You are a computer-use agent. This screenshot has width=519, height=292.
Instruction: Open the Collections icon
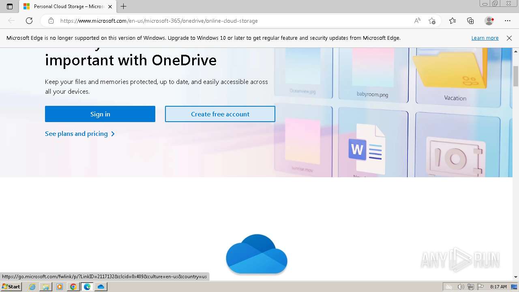click(x=470, y=21)
